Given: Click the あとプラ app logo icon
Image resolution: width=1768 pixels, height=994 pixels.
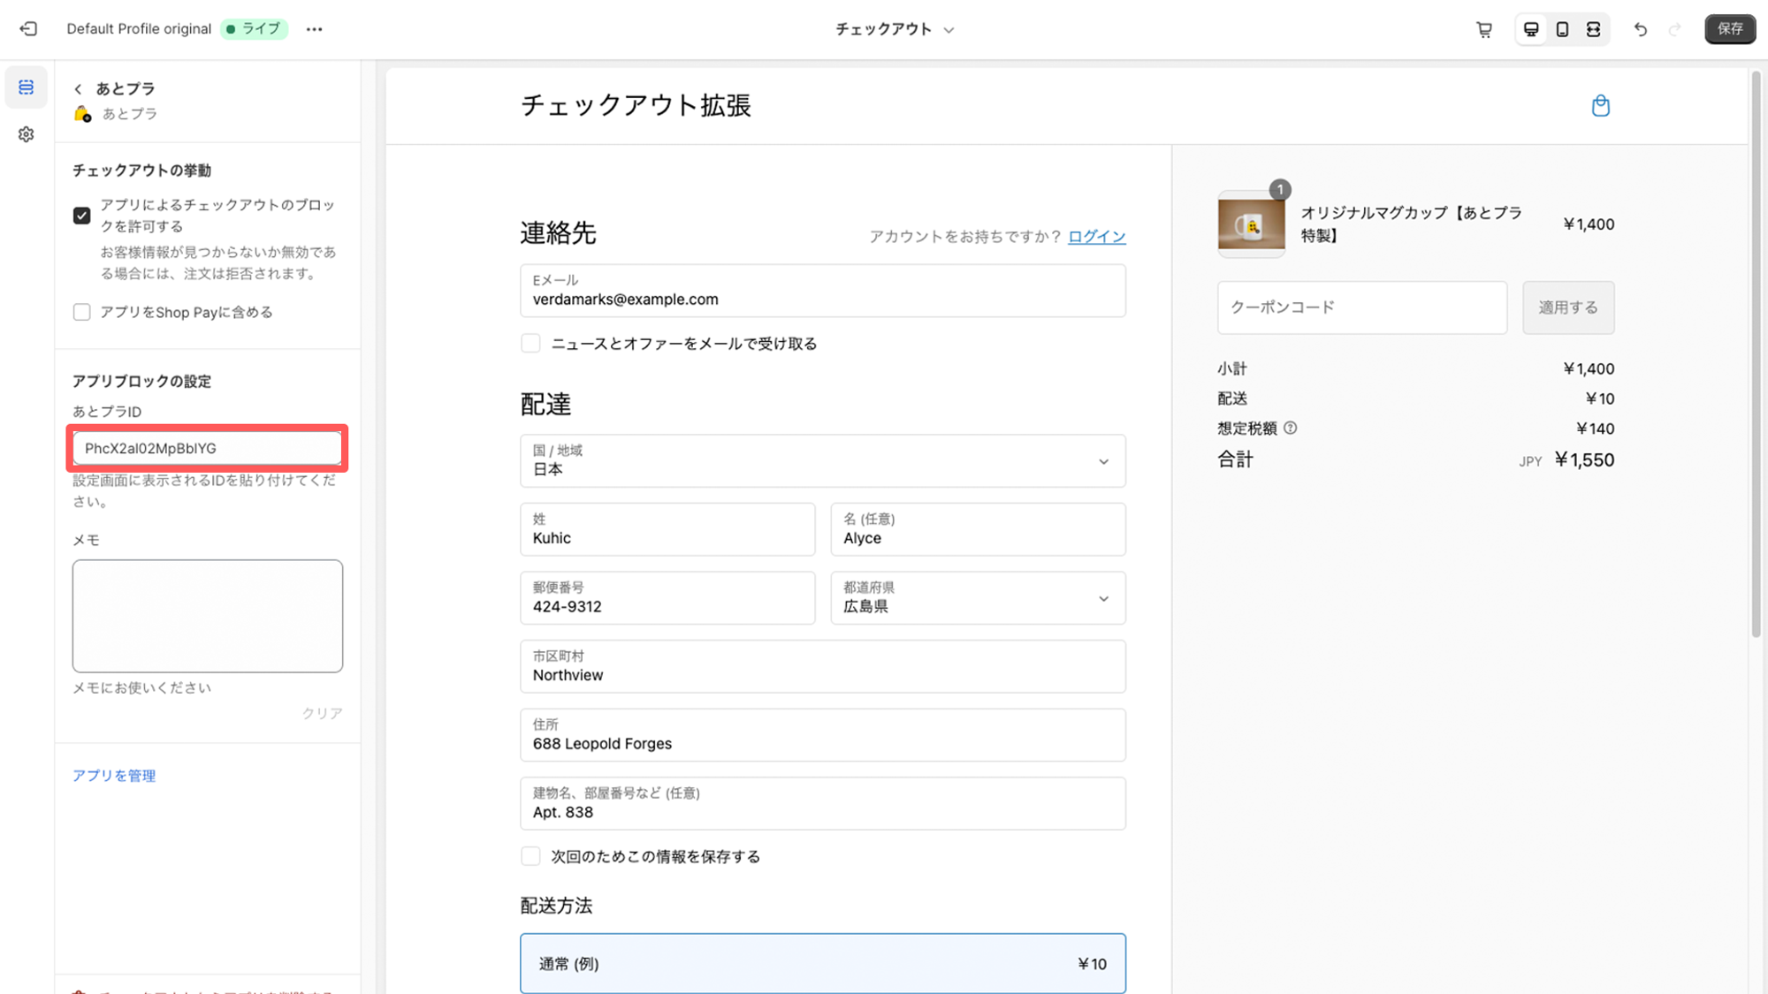Looking at the screenshot, I should coord(82,114).
